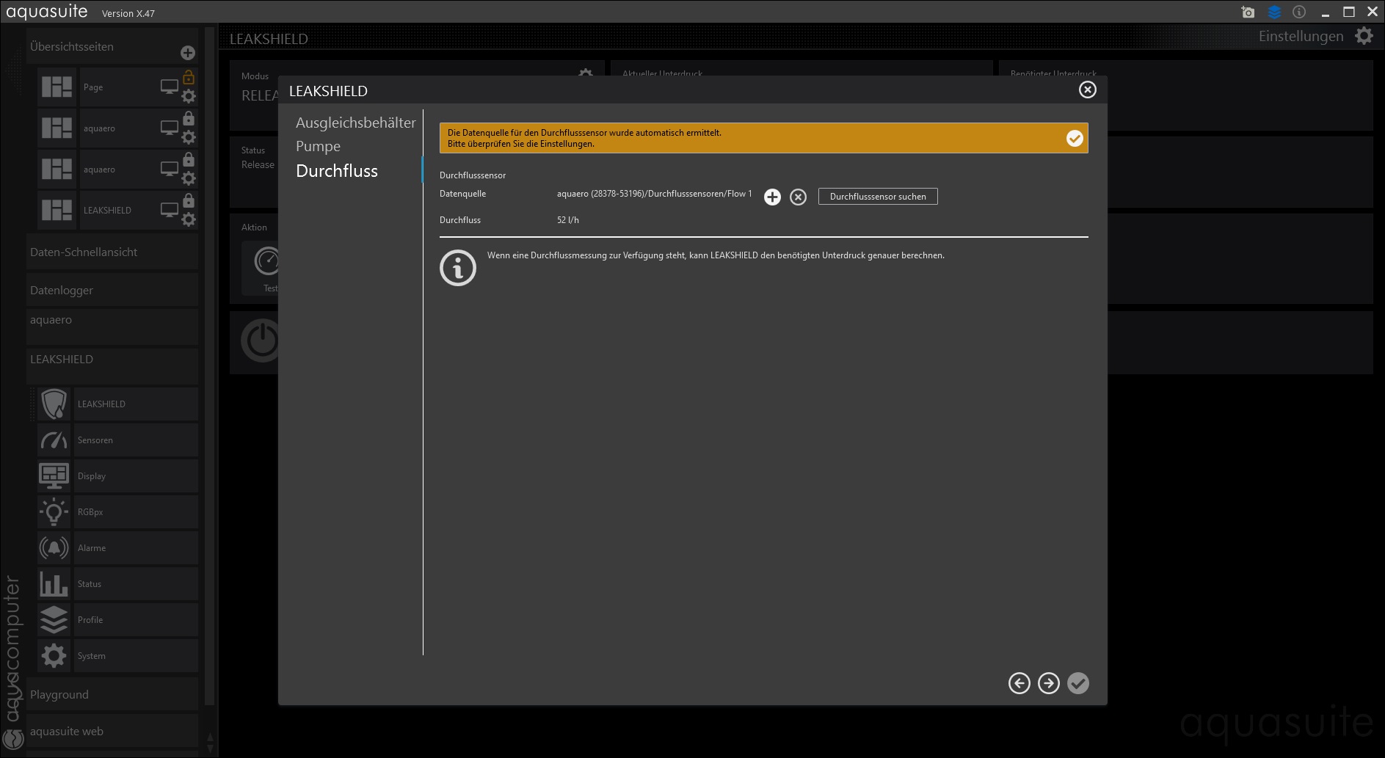Select the Ausgleichsbehälter tab
This screenshot has width=1385, height=758.
pyautogui.click(x=355, y=123)
